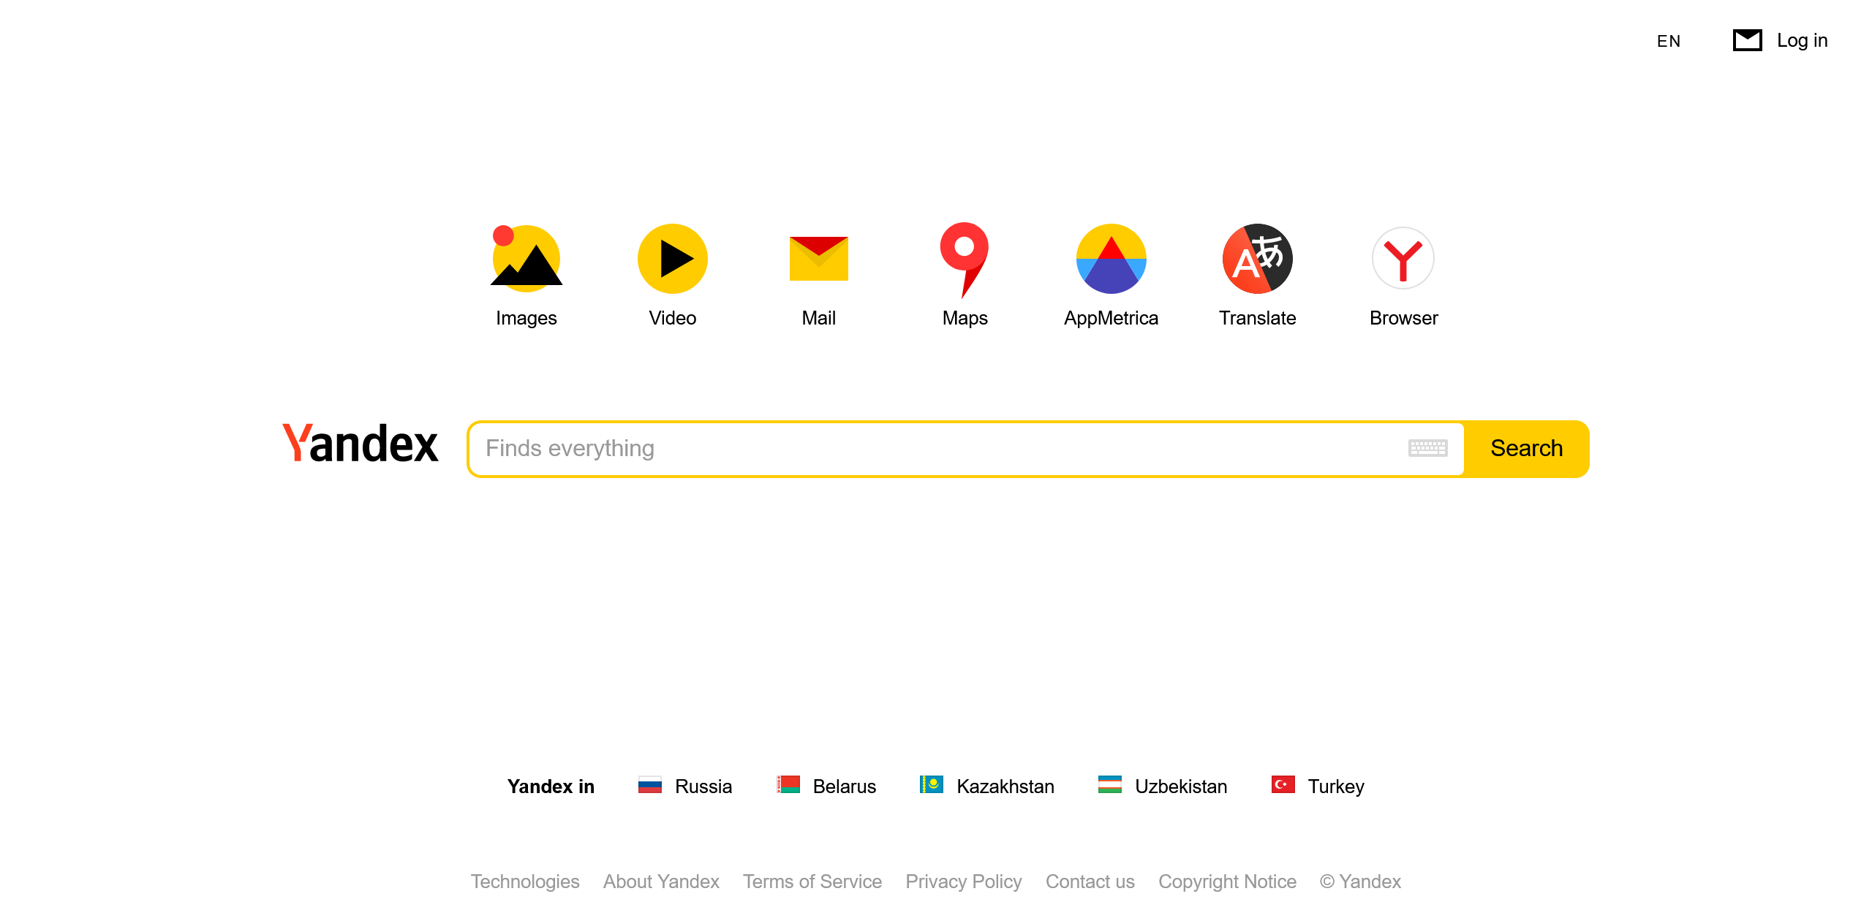
Task: Click the Log in link
Action: [1802, 40]
